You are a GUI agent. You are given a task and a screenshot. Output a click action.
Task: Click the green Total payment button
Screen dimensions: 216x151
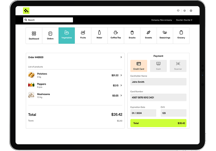click(x=159, y=123)
